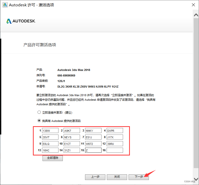Click the product key value 128J1
Viewport: 199px width, 185px height.
click(x=61, y=81)
